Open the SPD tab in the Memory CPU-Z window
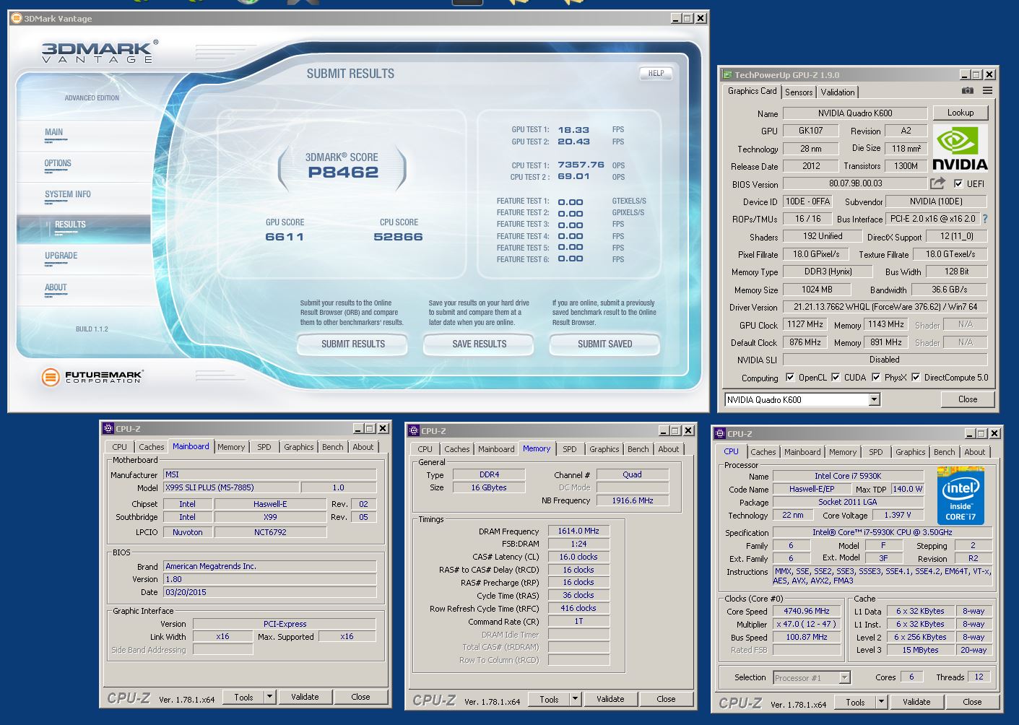This screenshot has width=1019, height=725. 570,449
